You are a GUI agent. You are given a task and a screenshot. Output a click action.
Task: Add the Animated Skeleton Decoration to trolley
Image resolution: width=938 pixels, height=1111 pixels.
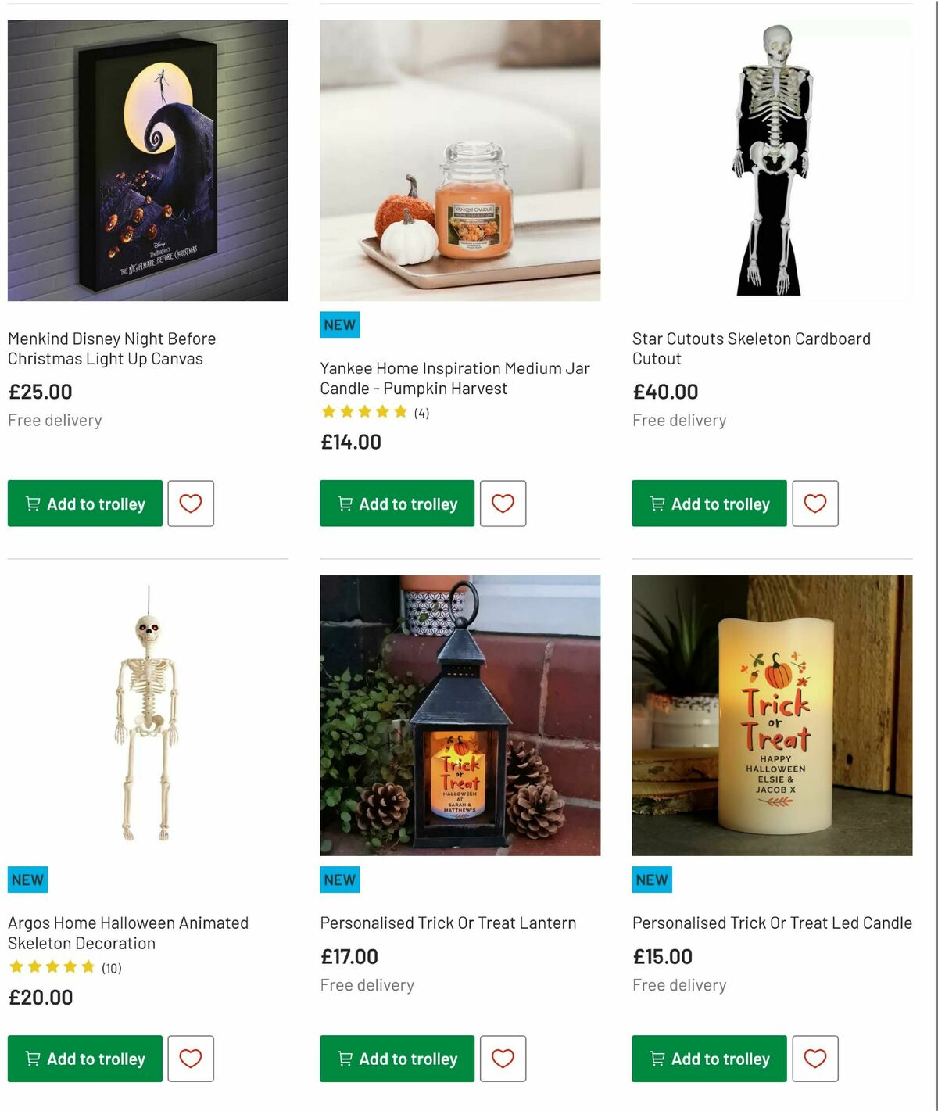[84, 1059]
